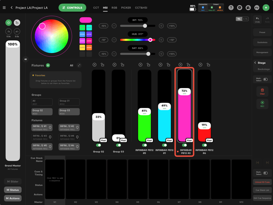The height and width of the screenshot is (205, 273).
Task: Open the Management panel
Action: [262, 52]
